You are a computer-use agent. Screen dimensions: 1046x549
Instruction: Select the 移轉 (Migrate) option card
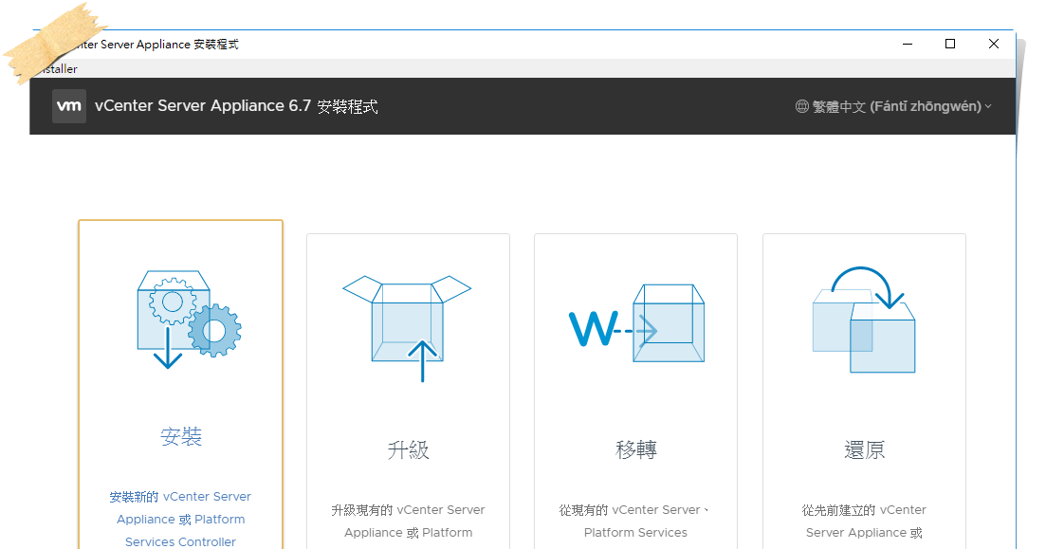[x=635, y=379]
